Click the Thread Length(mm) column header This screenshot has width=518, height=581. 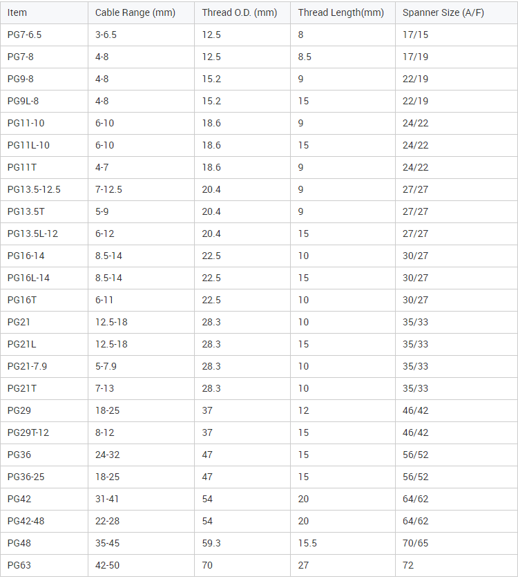[340, 12]
